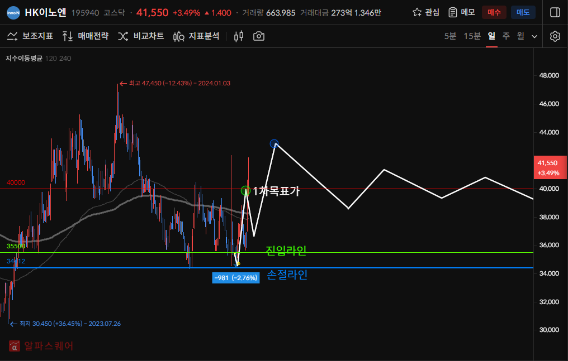The width and height of the screenshot is (568, 361).
Task: Click the 최고 47,450 high price label
Action: [x=175, y=83]
